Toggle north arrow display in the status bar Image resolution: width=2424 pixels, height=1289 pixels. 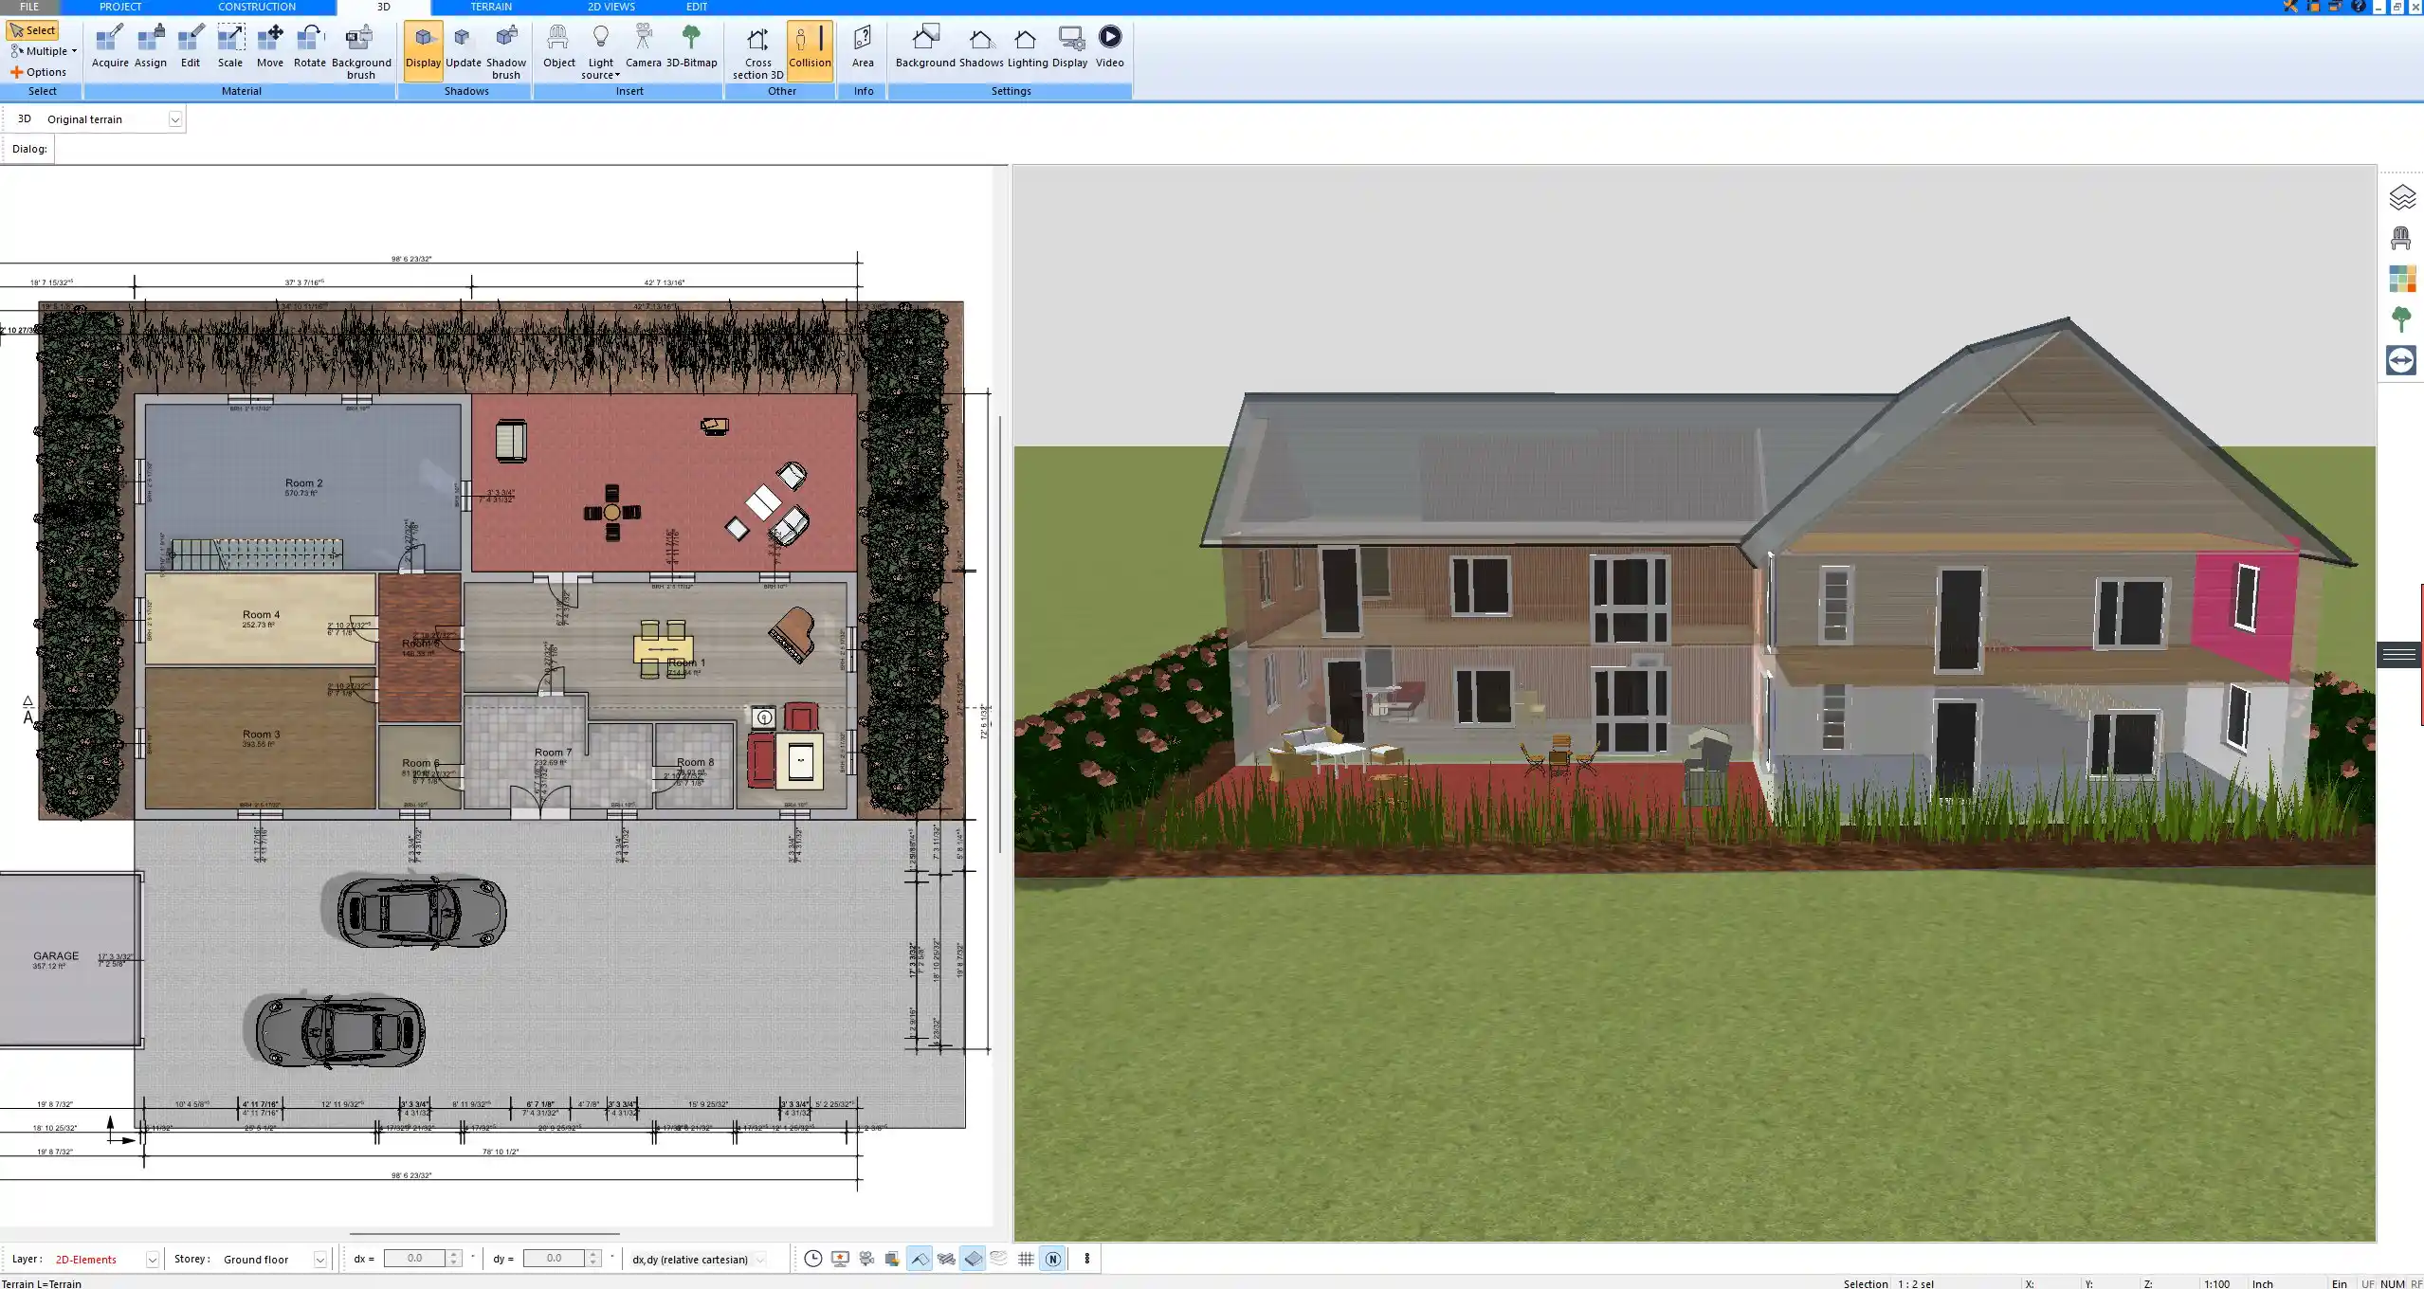click(x=1052, y=1259)
